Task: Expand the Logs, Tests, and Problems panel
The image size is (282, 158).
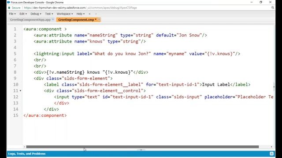Action: click(x=271, y=154)
